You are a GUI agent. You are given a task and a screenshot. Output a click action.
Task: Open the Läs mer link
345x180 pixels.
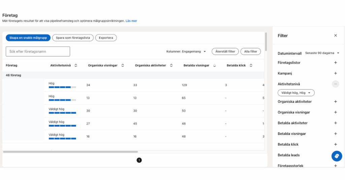(131, 21)
